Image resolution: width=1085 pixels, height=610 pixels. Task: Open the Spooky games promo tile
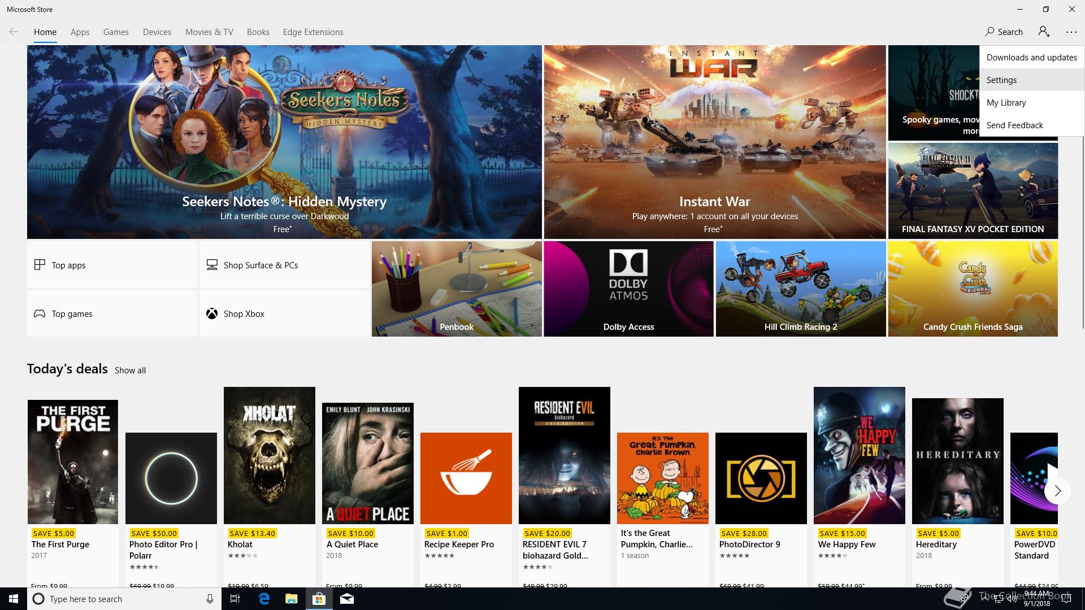(934, 93)
